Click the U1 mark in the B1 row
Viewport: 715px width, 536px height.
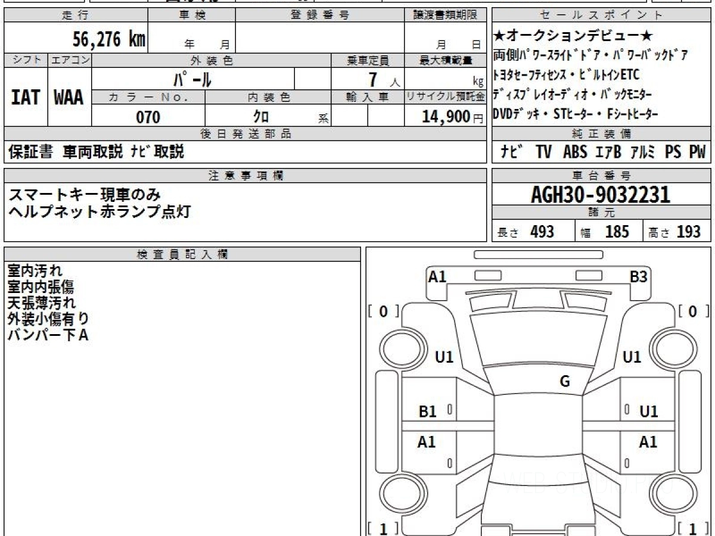point(648,411)
